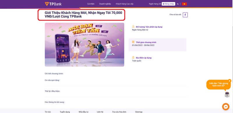Share article on Facebook icon
Screen dimensions: 233x113
[x=185, y=15]
